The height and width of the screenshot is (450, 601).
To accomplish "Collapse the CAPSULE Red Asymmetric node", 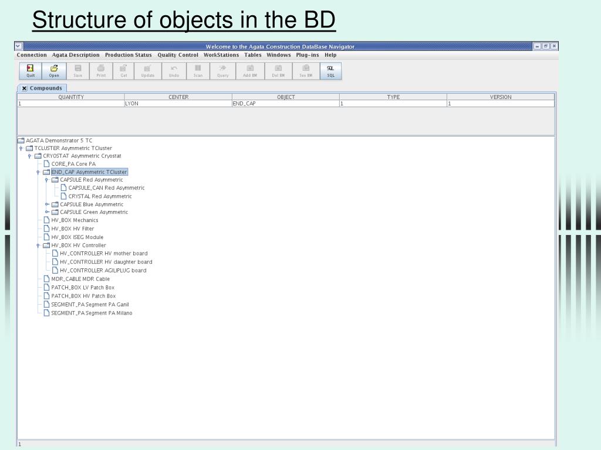I will point(46,180).
